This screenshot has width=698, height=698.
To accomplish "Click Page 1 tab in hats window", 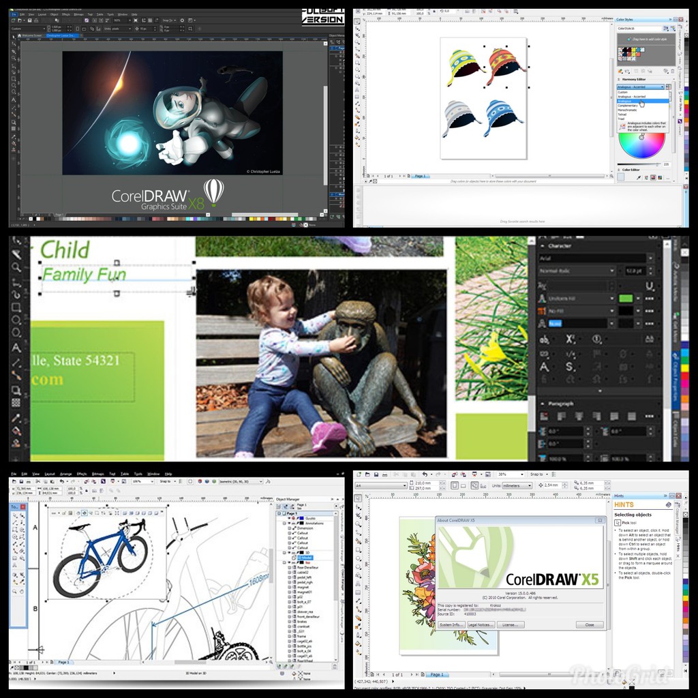I will tap(420, 177).
